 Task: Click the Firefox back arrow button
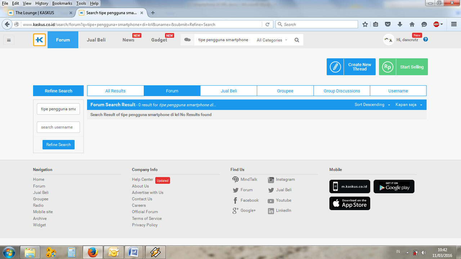point(7,24)
